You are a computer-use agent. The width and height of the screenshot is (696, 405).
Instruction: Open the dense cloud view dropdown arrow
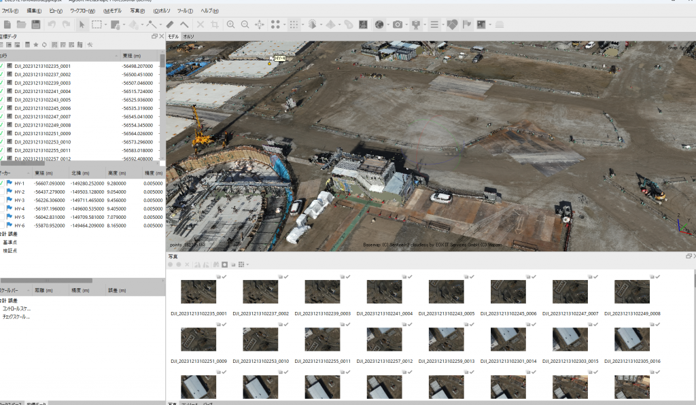point(302,25)
